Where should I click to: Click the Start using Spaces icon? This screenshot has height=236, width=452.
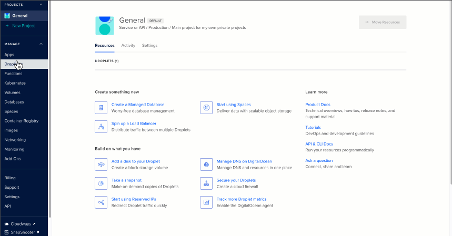(x=206, y=108)
